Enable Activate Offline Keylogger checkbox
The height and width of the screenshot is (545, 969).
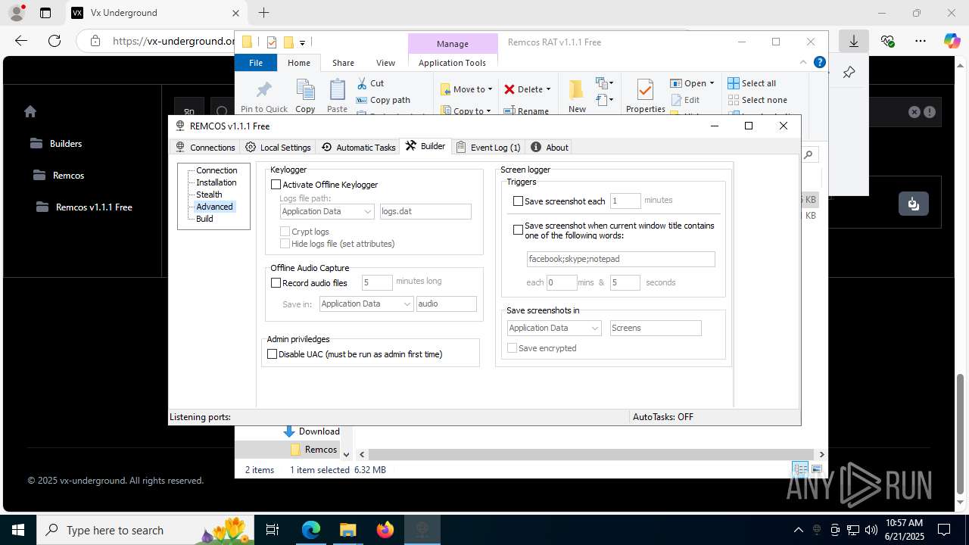click(x=276, y=185)
